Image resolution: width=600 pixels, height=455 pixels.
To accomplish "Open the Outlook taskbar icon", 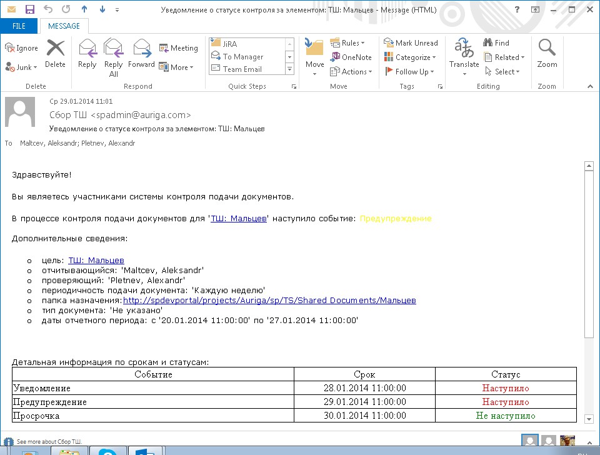I will coord(145,451).
